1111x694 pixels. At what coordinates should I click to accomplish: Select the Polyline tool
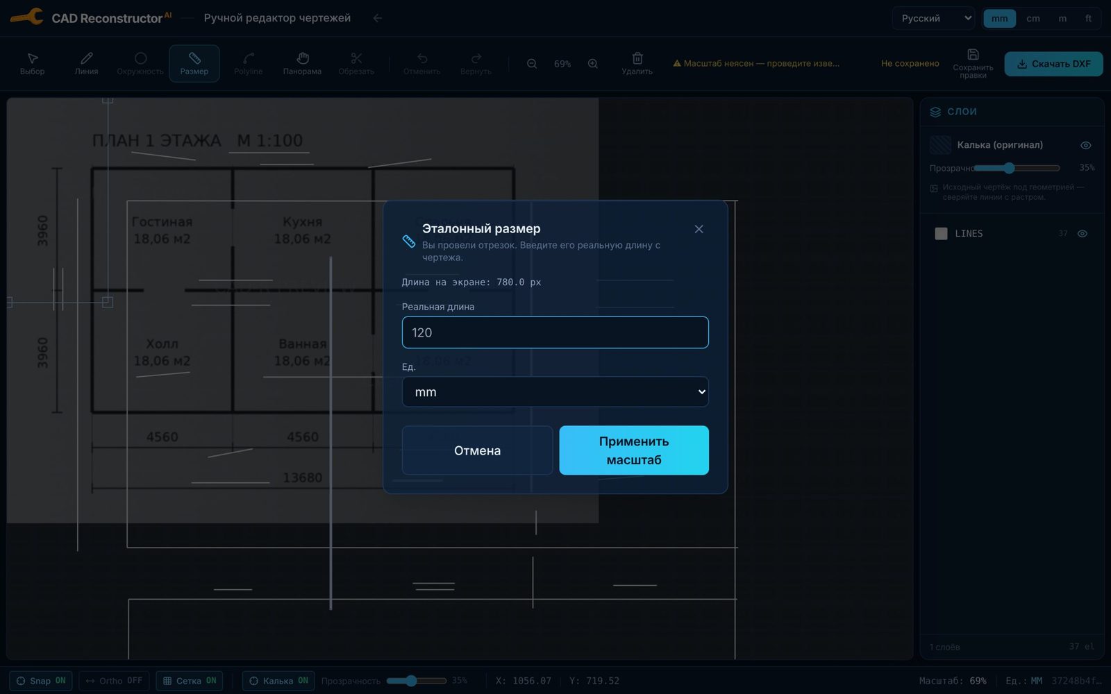coord(248,63)
